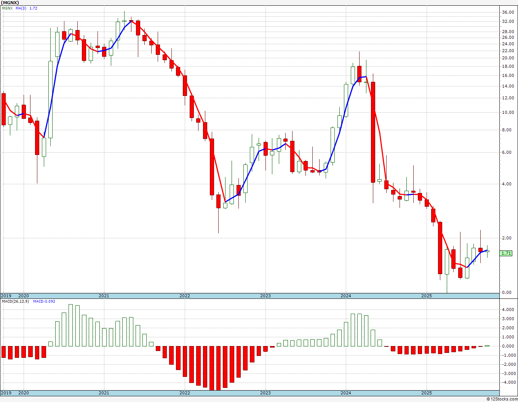Click the 3.000 MACD axis label
This screenshot has height=402, width=518.
508,319
